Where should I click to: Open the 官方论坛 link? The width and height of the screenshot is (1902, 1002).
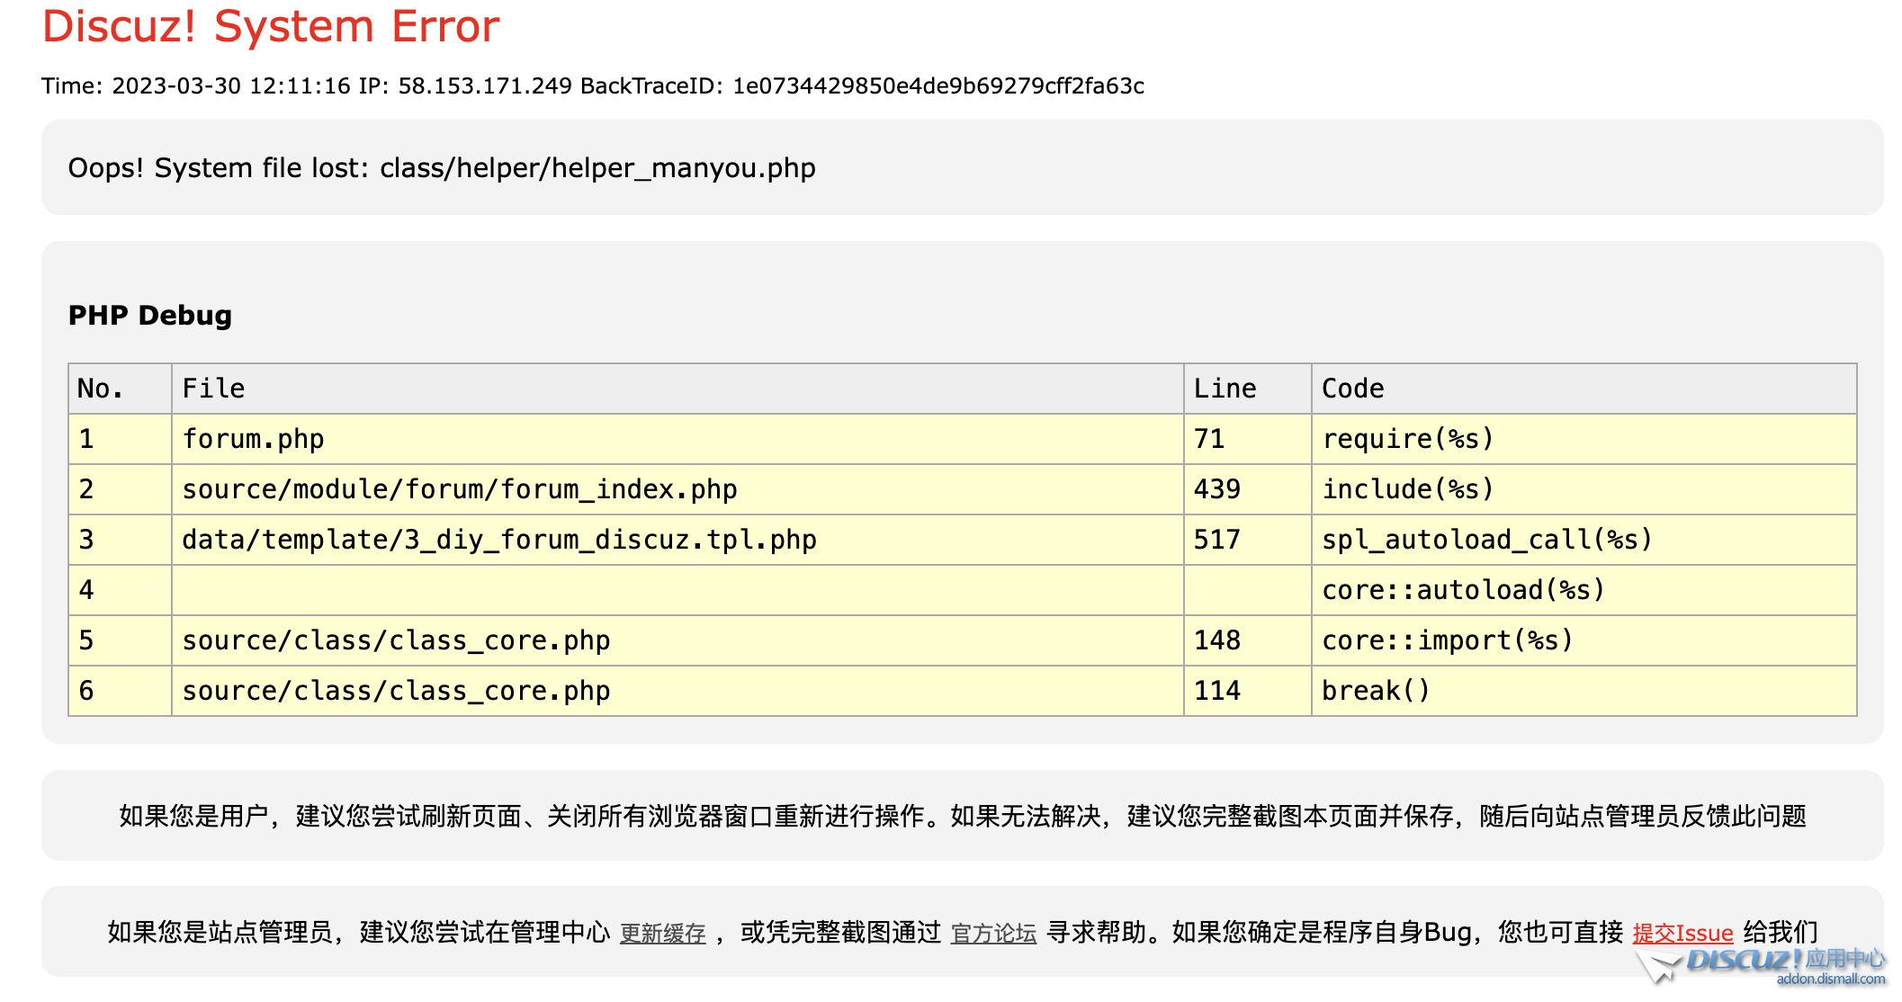pyautogui.click(x=993, y=934)
